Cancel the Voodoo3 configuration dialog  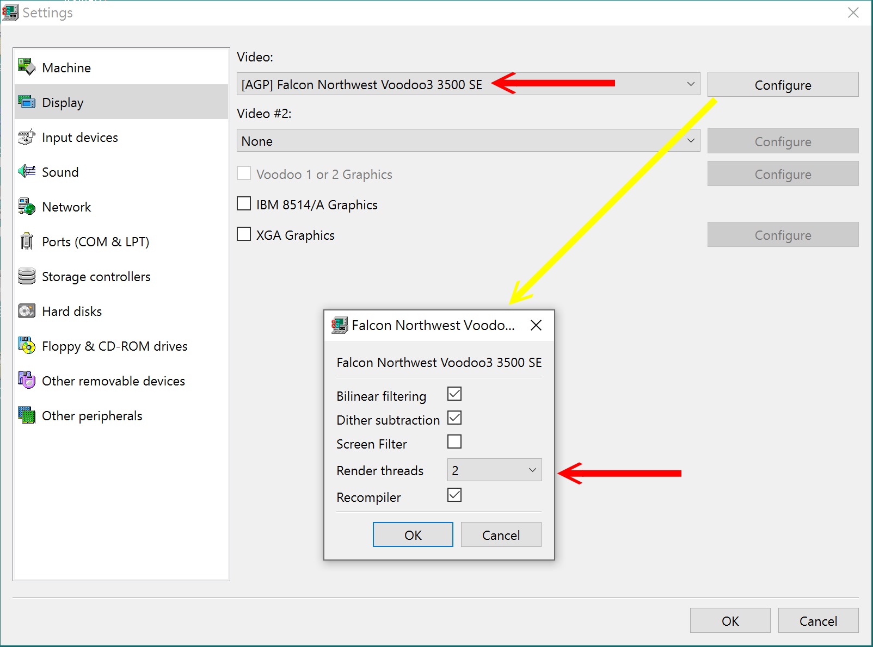coord(501,534)
